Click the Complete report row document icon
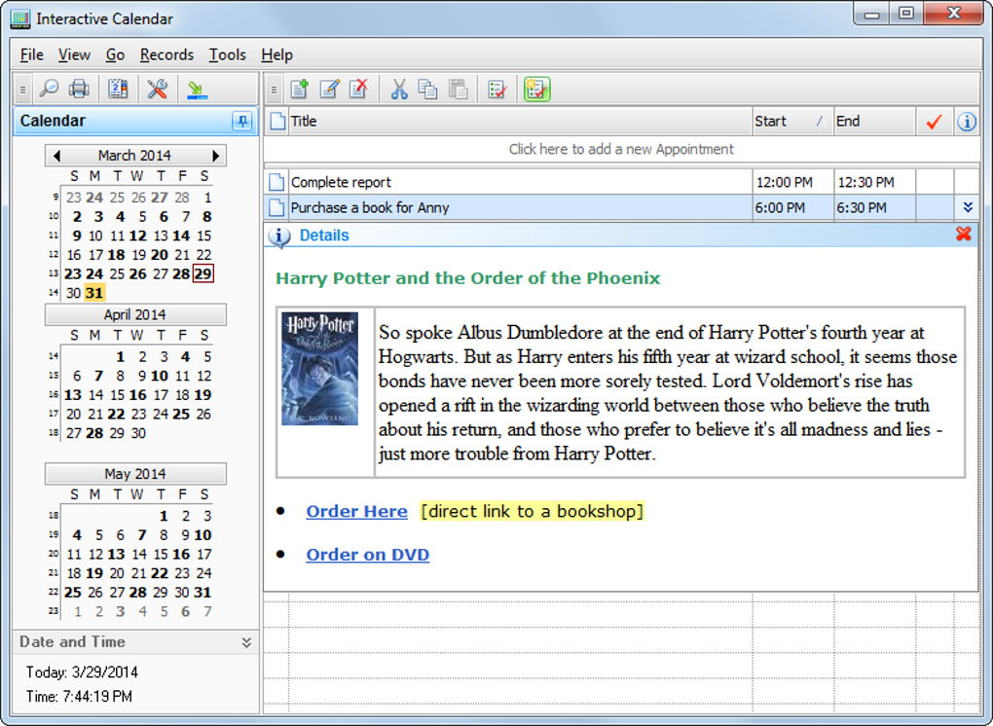 pyautogui.click(x=276, y=182)
